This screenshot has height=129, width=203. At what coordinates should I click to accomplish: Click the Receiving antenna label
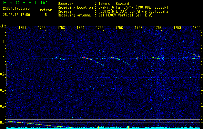pos(74,15)
